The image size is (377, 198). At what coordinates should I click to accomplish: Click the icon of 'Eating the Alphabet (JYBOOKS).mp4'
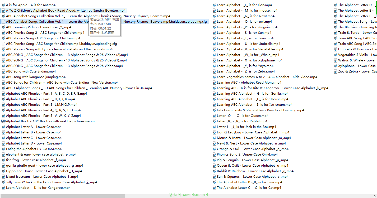click(3, 149)
